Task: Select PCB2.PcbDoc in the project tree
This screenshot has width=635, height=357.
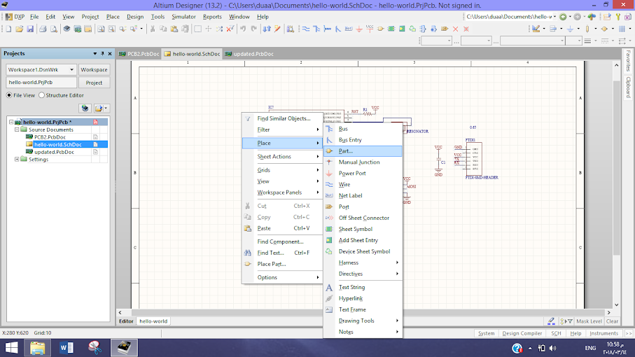Action: coord(50,137)
